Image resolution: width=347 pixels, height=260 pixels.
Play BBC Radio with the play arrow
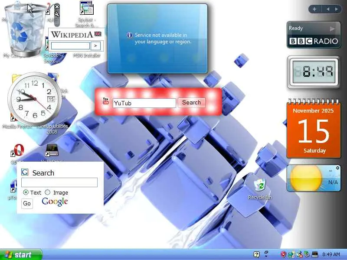pos(332,29)
